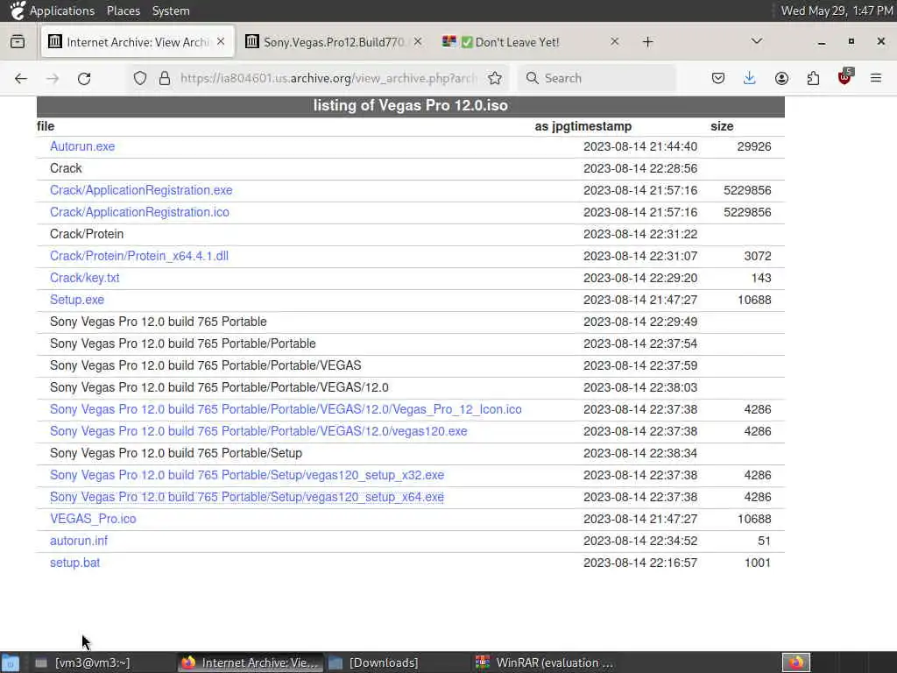The image size is (897, 673).
Task: Open the vegas120_setup_x64.exe link
Action: tap(247, 498)
